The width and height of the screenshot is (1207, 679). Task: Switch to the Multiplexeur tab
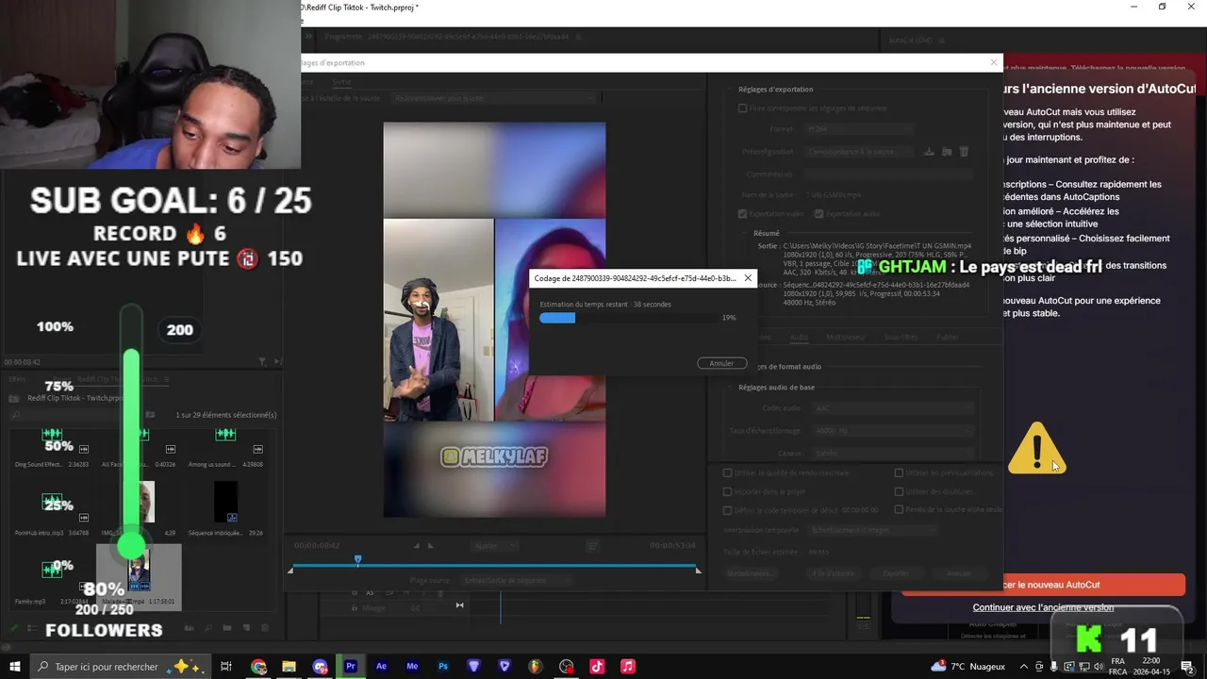tap(846, 337)
